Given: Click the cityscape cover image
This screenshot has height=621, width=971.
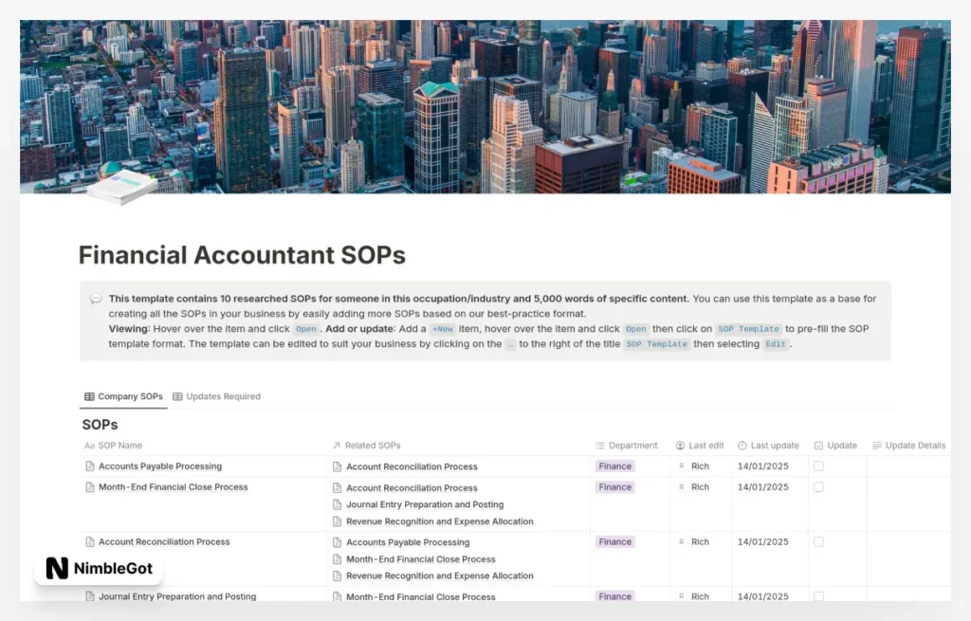Looking at the screenshot, I should (x=485, y=104).
